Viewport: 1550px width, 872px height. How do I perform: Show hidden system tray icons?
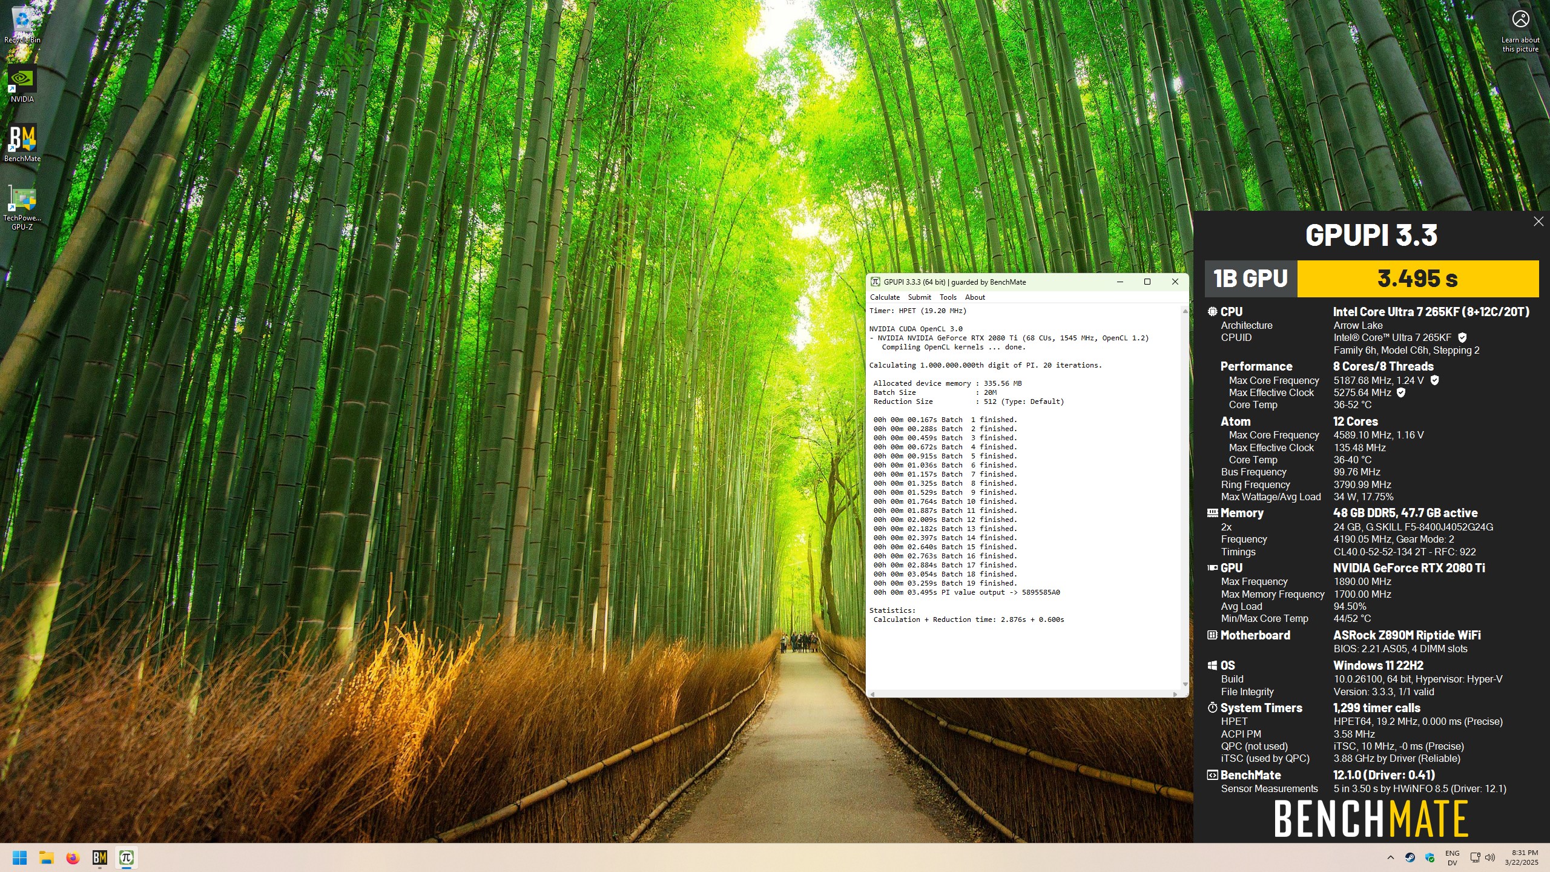[1390, 857]
